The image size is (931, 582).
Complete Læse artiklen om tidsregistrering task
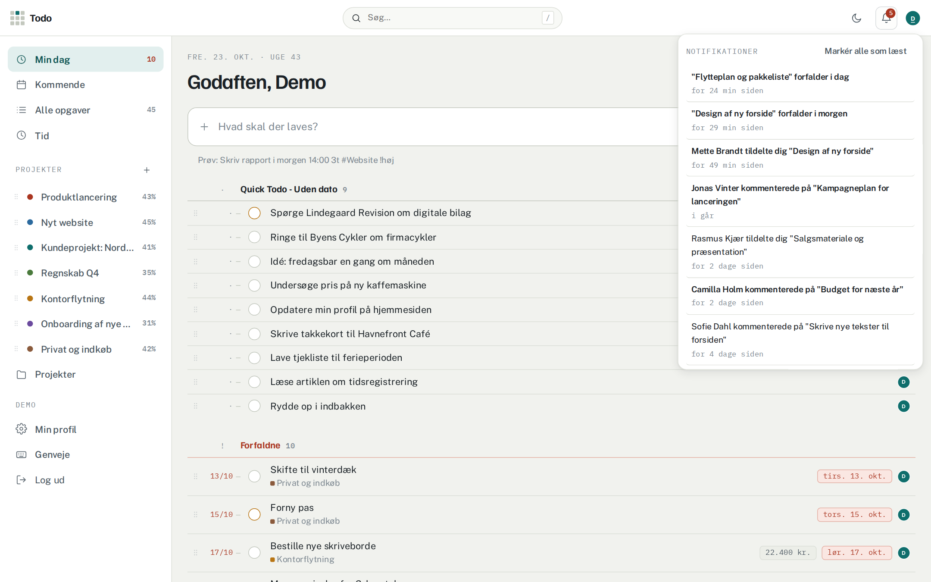click(254, 382)
